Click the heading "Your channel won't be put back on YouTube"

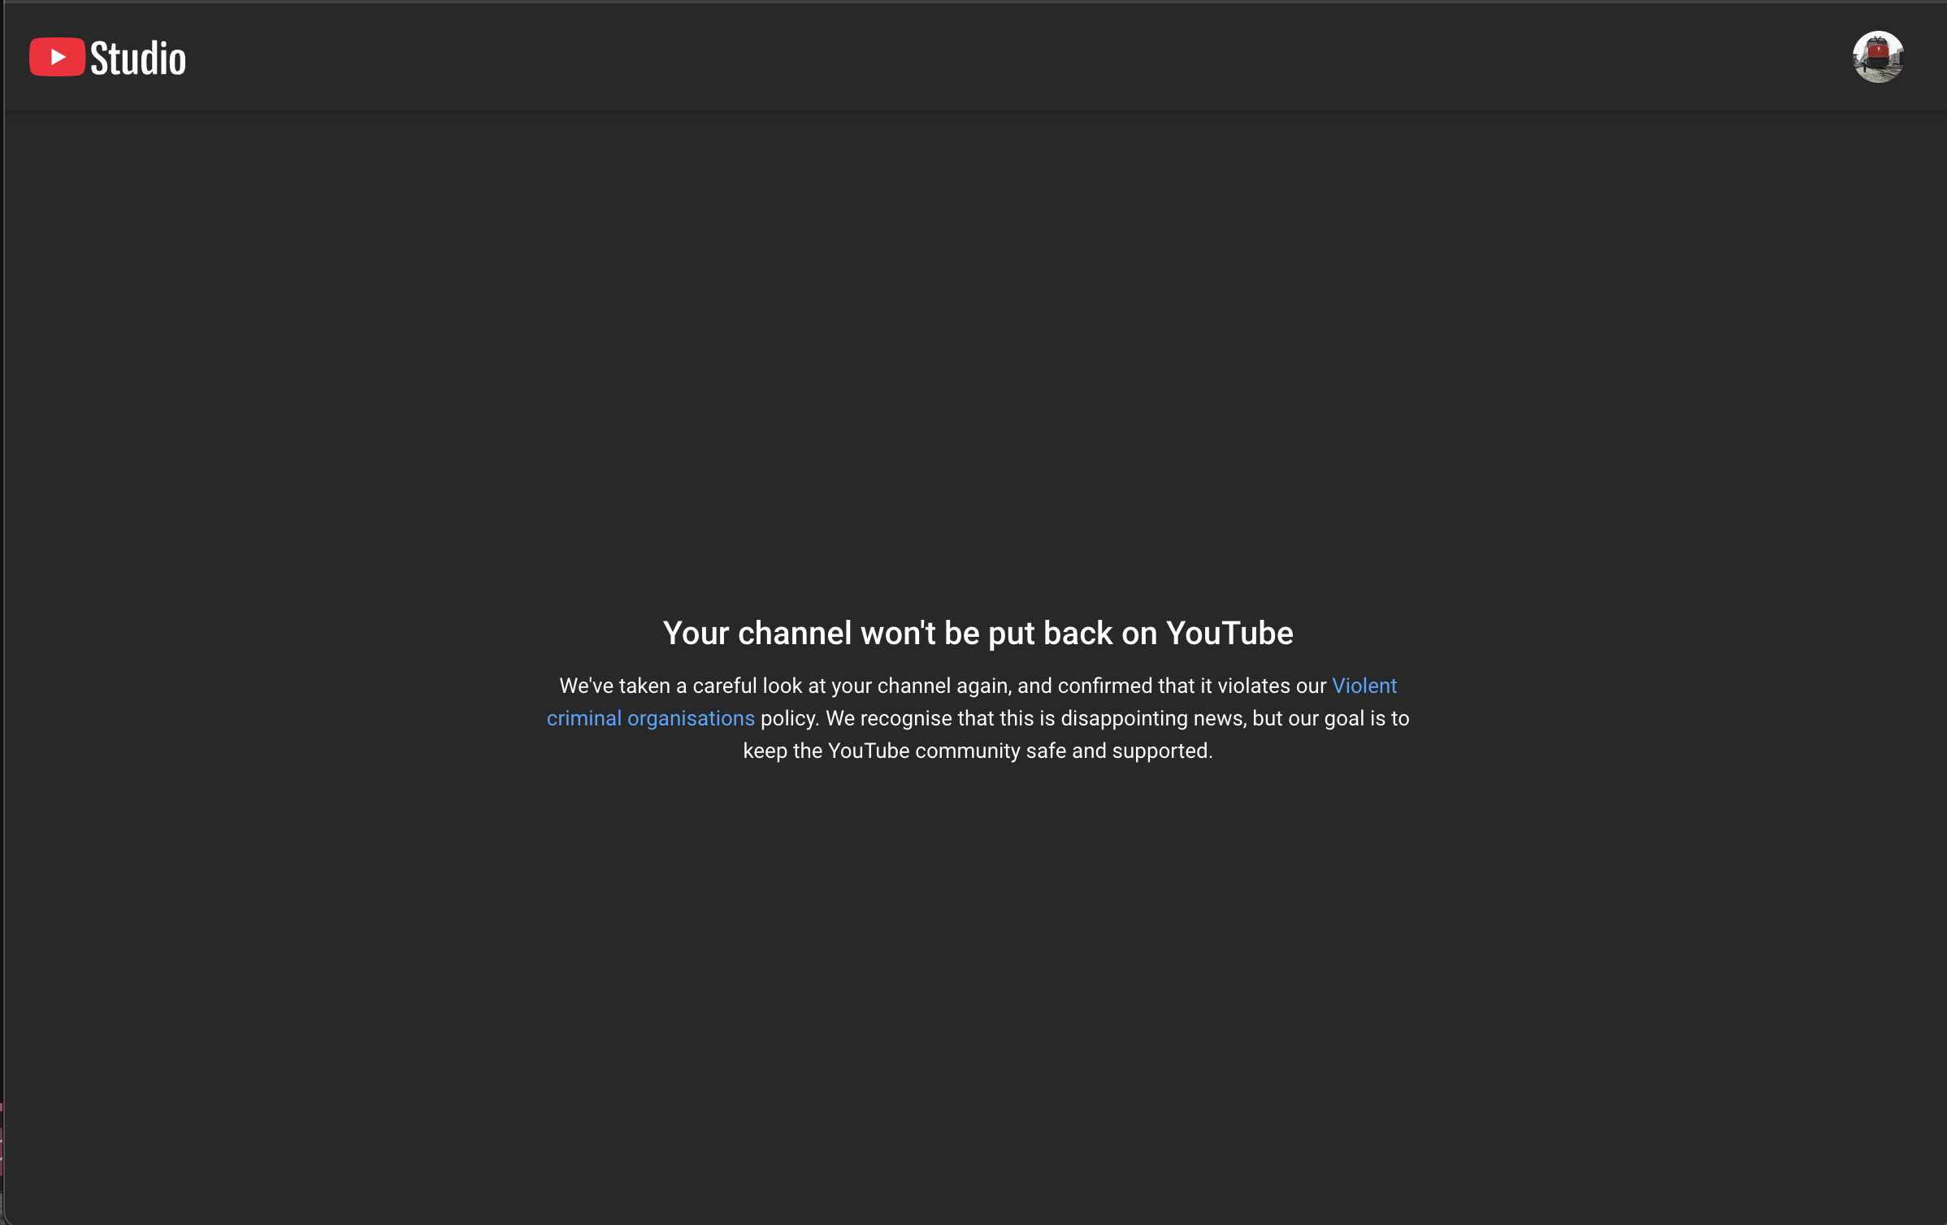click(978, 634)
